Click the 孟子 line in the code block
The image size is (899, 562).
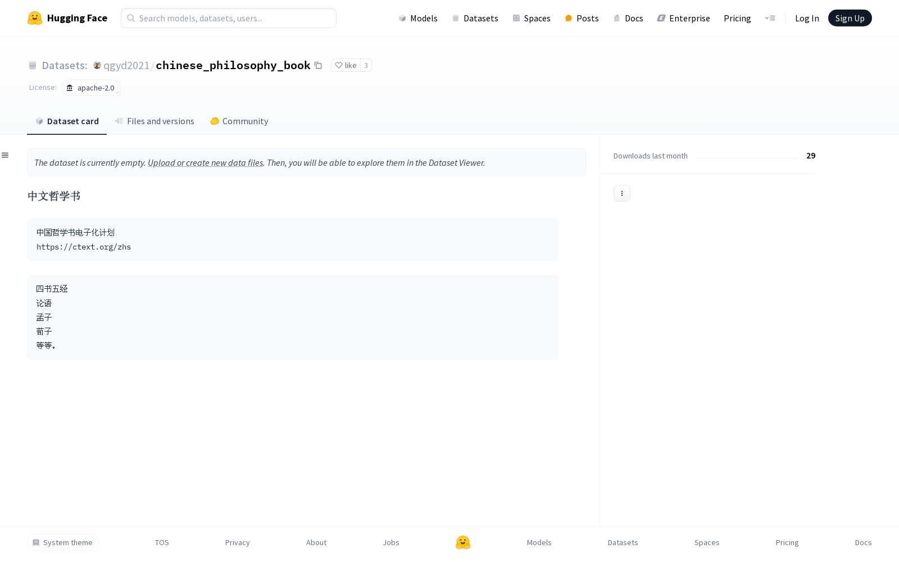[x=44, y=317]
